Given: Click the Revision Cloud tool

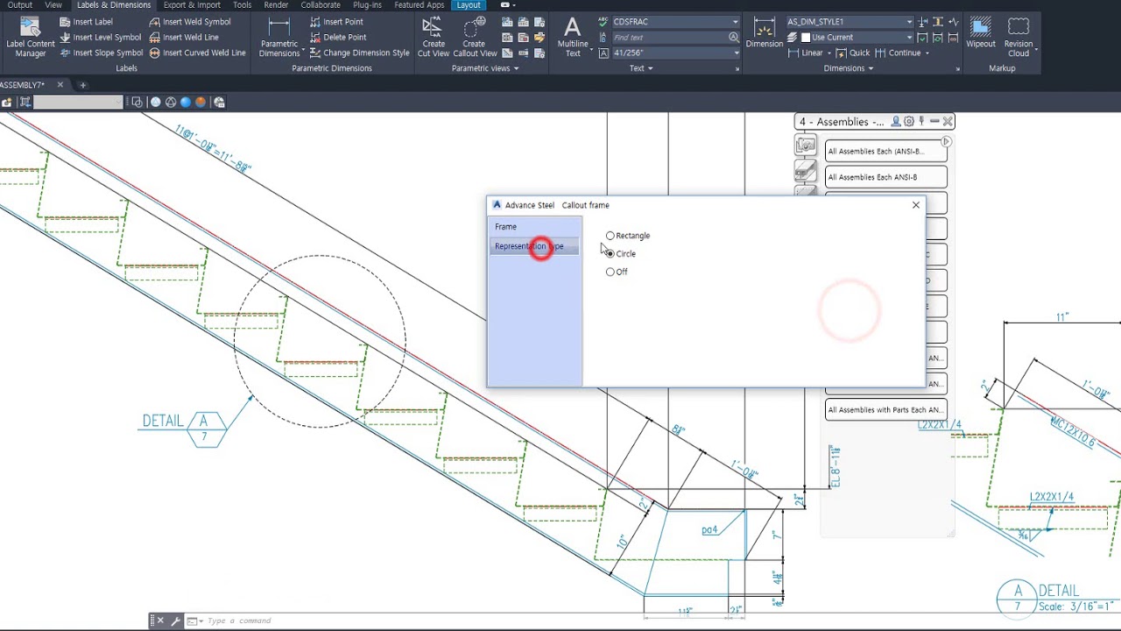Looking at the screenshot, I should tap(1019, 37).
